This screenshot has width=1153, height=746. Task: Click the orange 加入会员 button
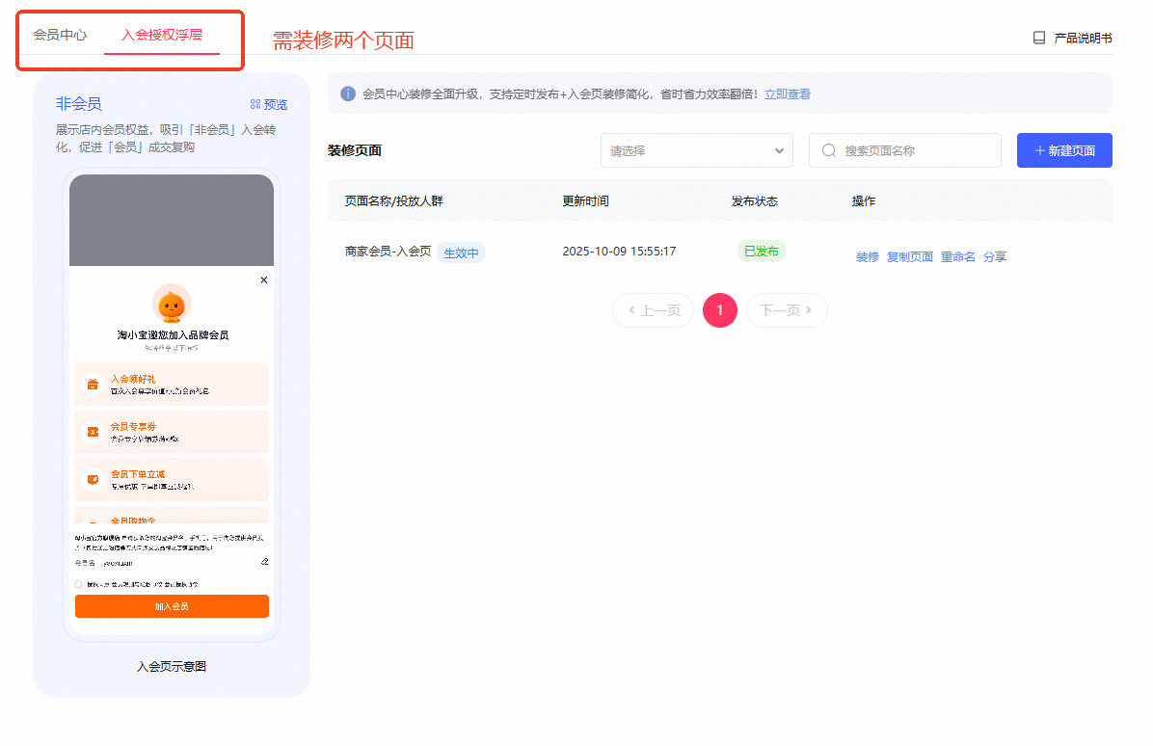[172, 606]
